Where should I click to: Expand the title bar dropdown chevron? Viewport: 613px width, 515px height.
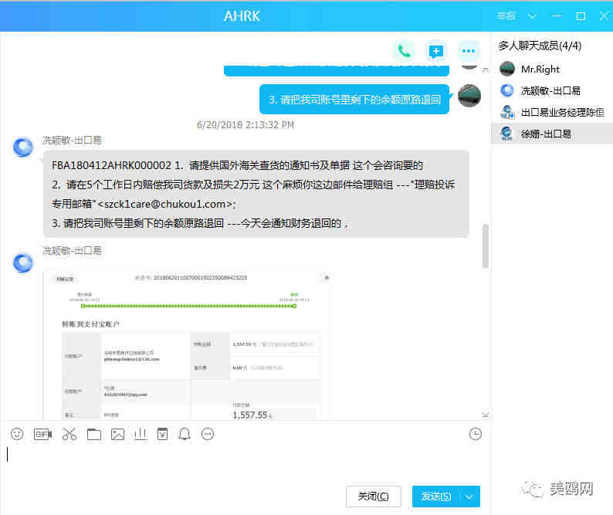click(532, 16)
